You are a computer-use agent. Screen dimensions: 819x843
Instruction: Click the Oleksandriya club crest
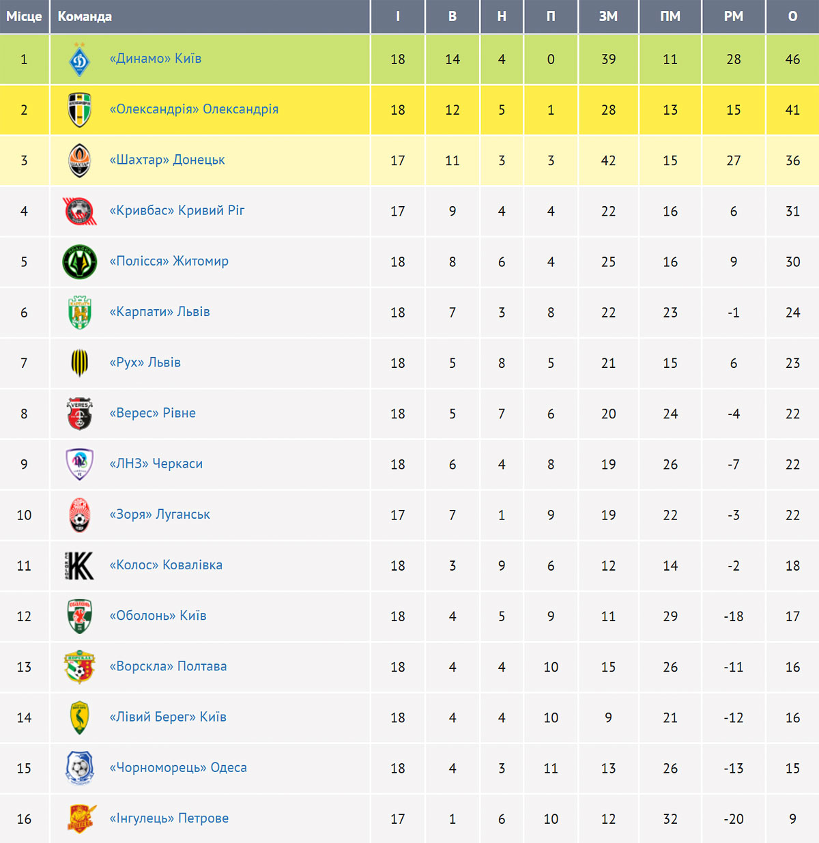click(80, 110)
